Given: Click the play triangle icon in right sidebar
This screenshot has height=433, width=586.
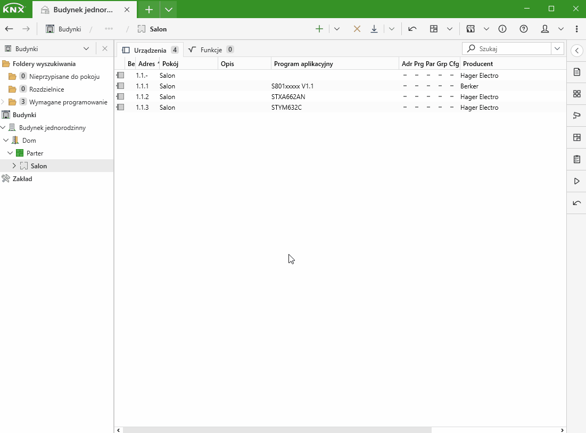Looking at the screenshot, I should 576,181.
